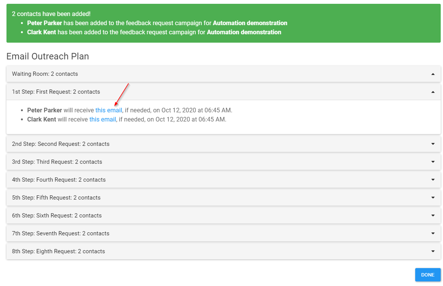This screenshot has width=443, height=286.
Task: Click the green contacts added notification banner
Action: tap(224, 23)
